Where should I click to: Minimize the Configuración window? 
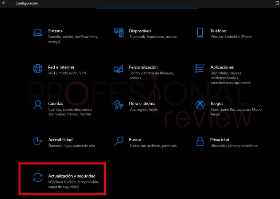point(263,3)
